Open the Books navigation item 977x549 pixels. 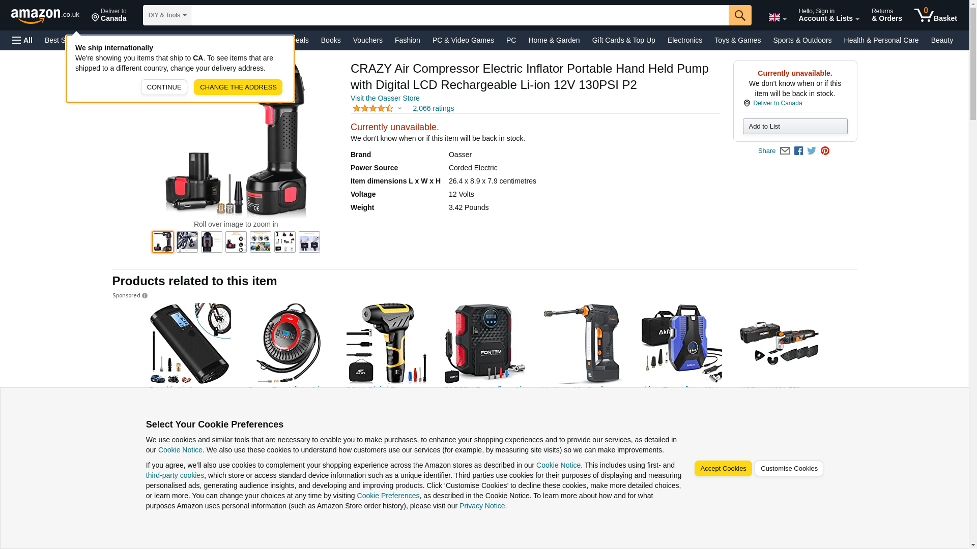(331, 40)
